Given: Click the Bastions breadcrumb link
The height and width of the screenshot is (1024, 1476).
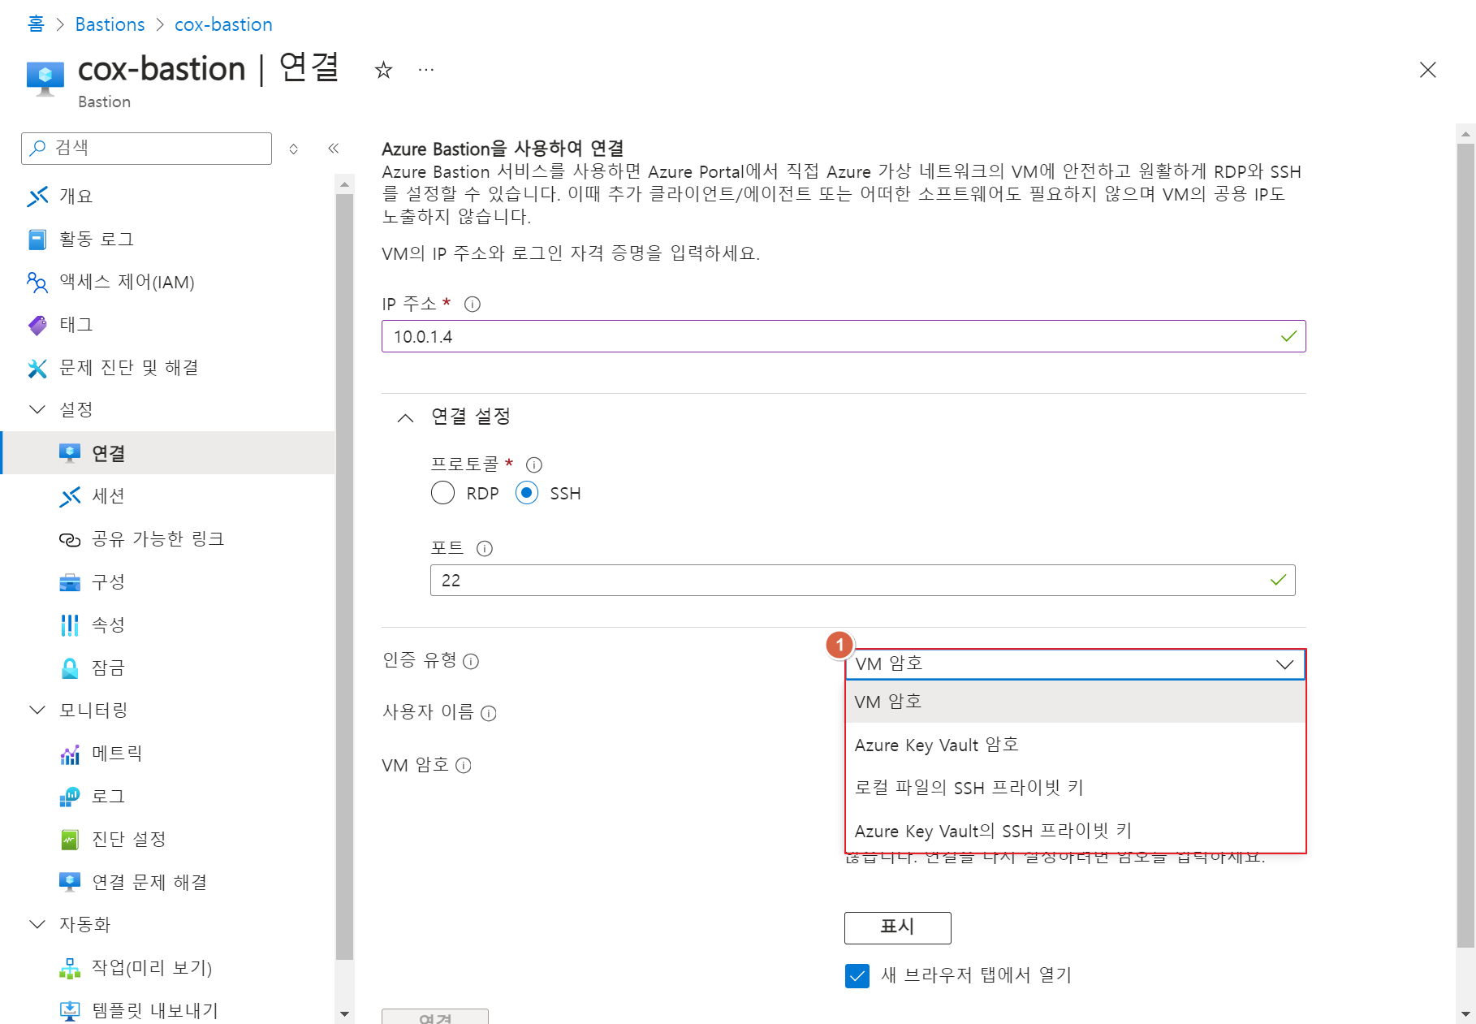Looking at the screenshot, I should pyautogui.click(x=110, y=24).
